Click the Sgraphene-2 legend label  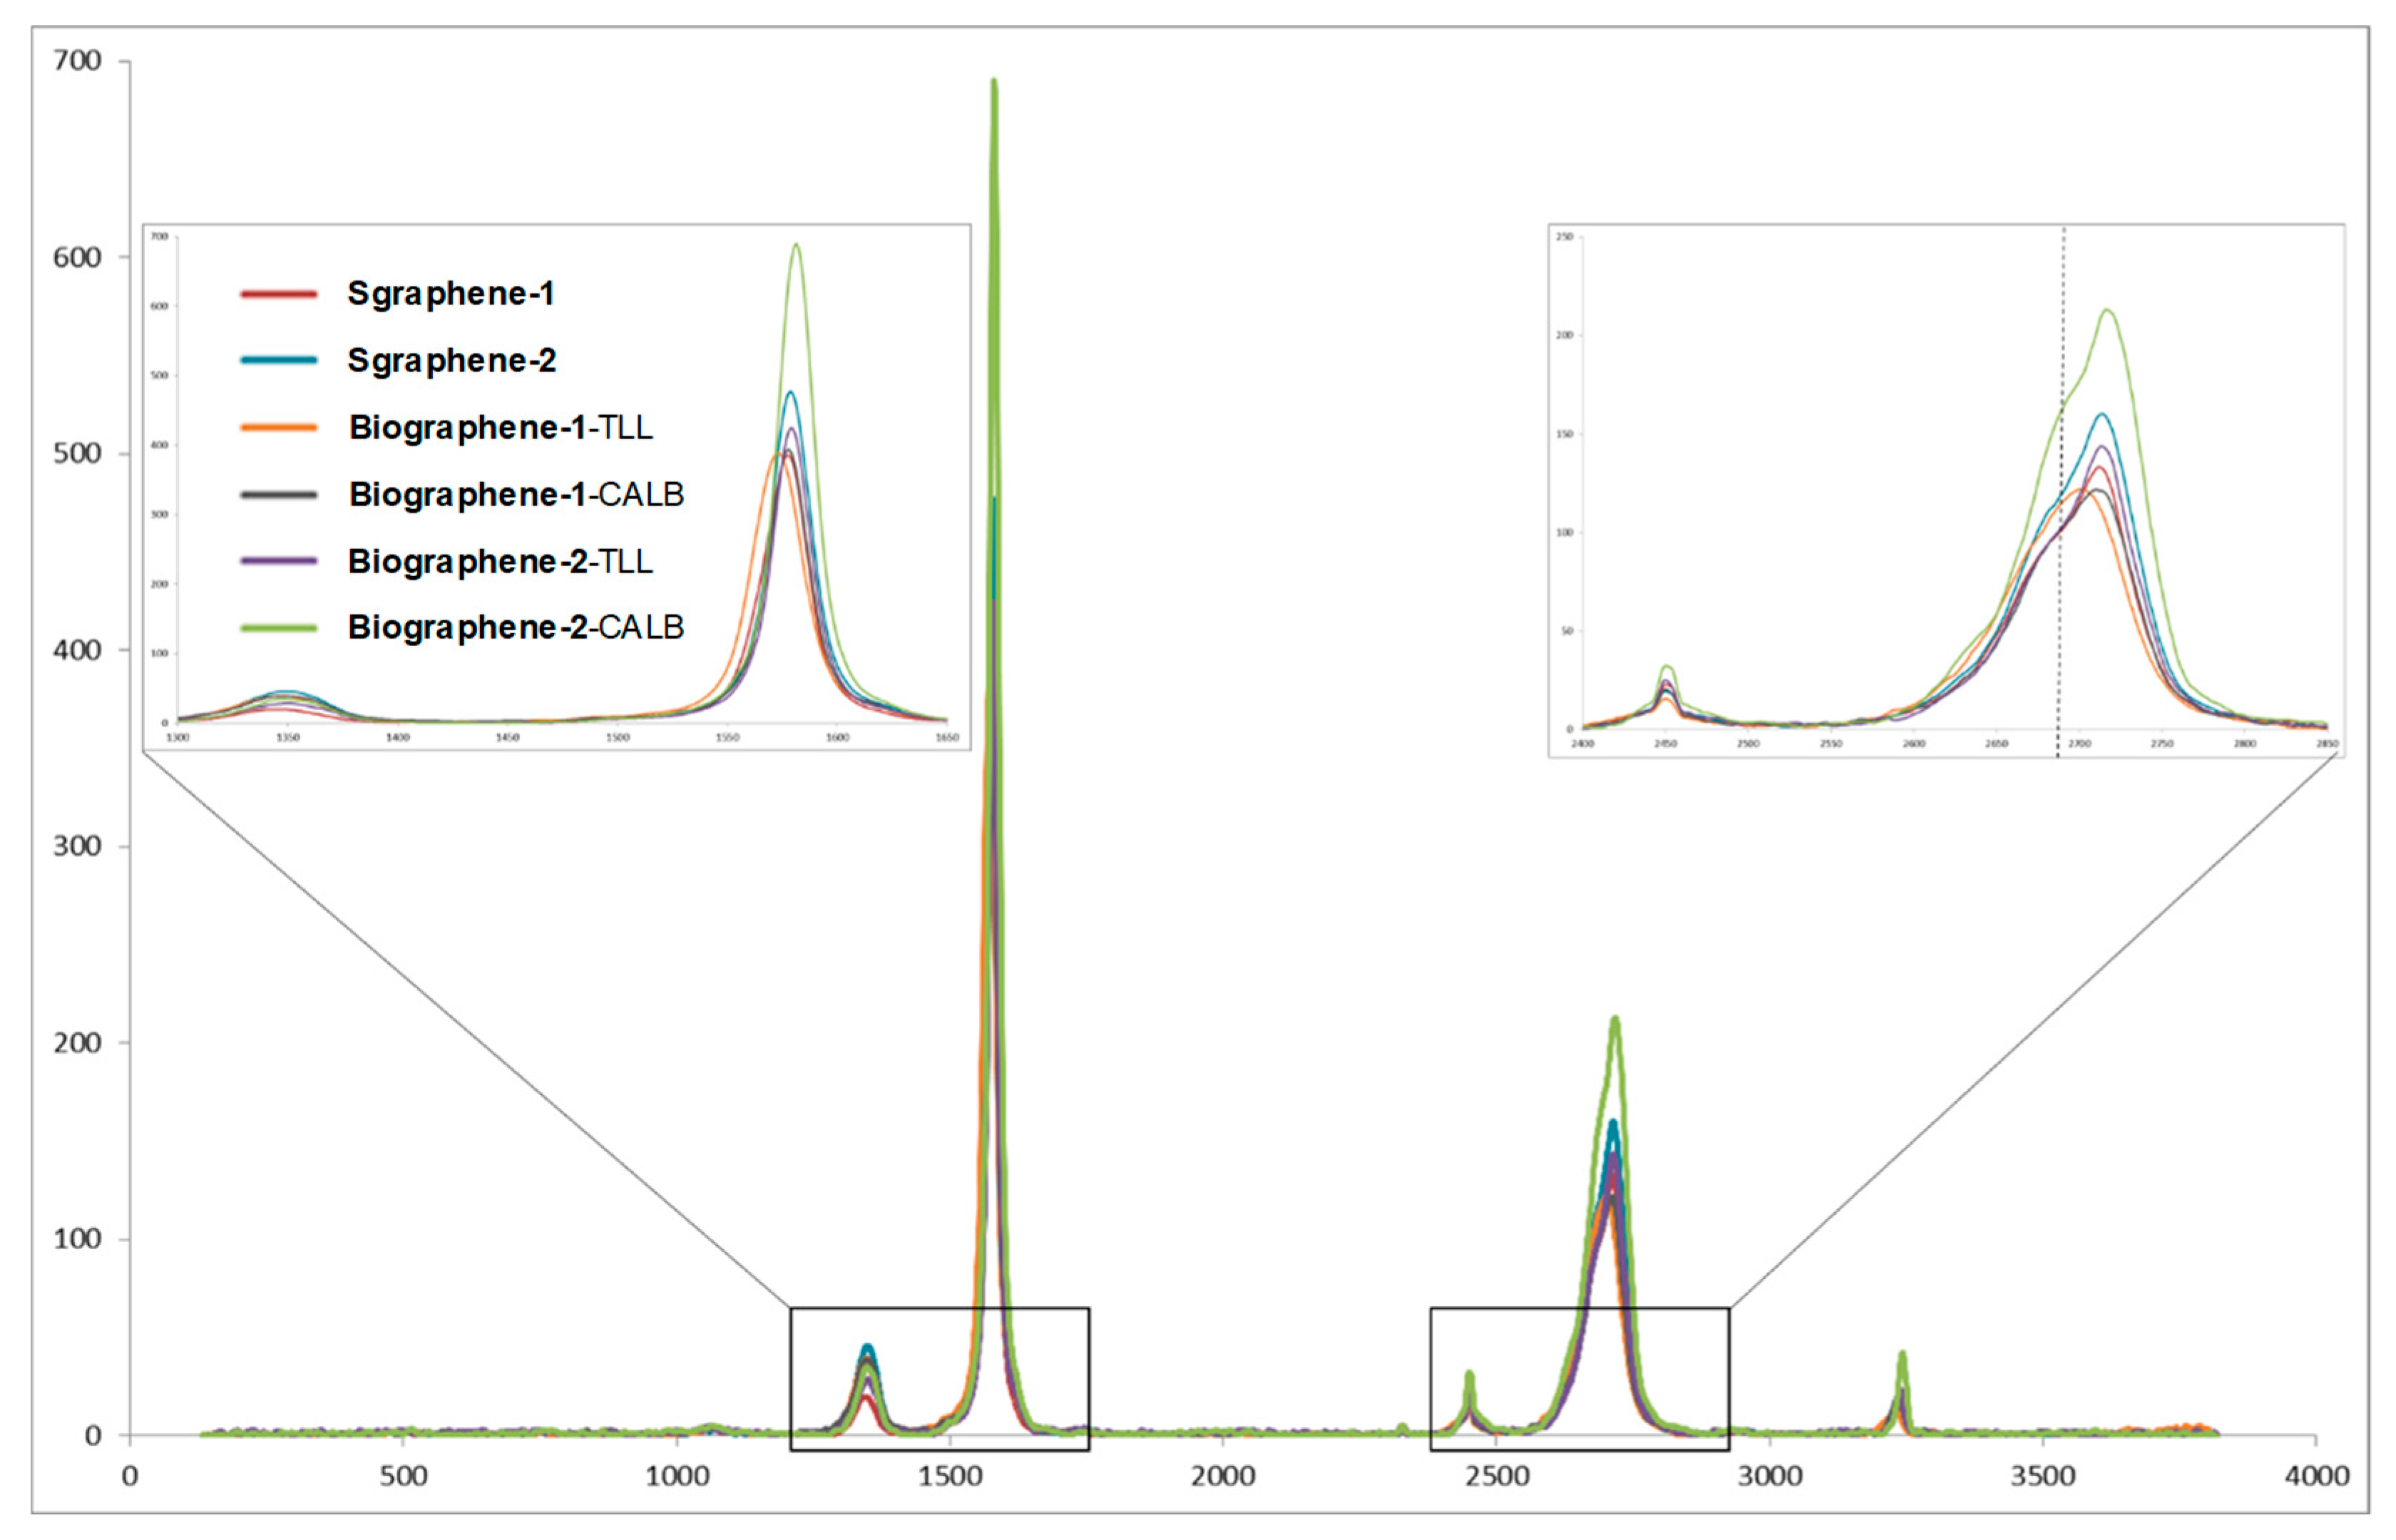tap(451, 360)
